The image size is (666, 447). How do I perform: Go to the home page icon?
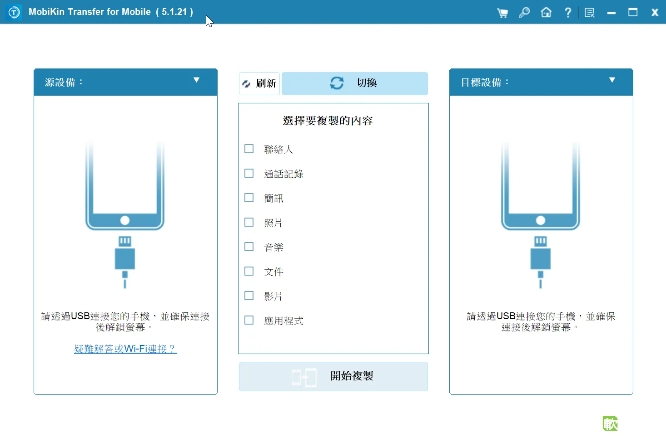coord(546,12)
